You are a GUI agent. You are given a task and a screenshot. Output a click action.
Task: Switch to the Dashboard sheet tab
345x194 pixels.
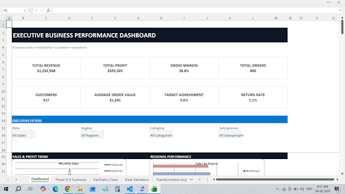40,179
